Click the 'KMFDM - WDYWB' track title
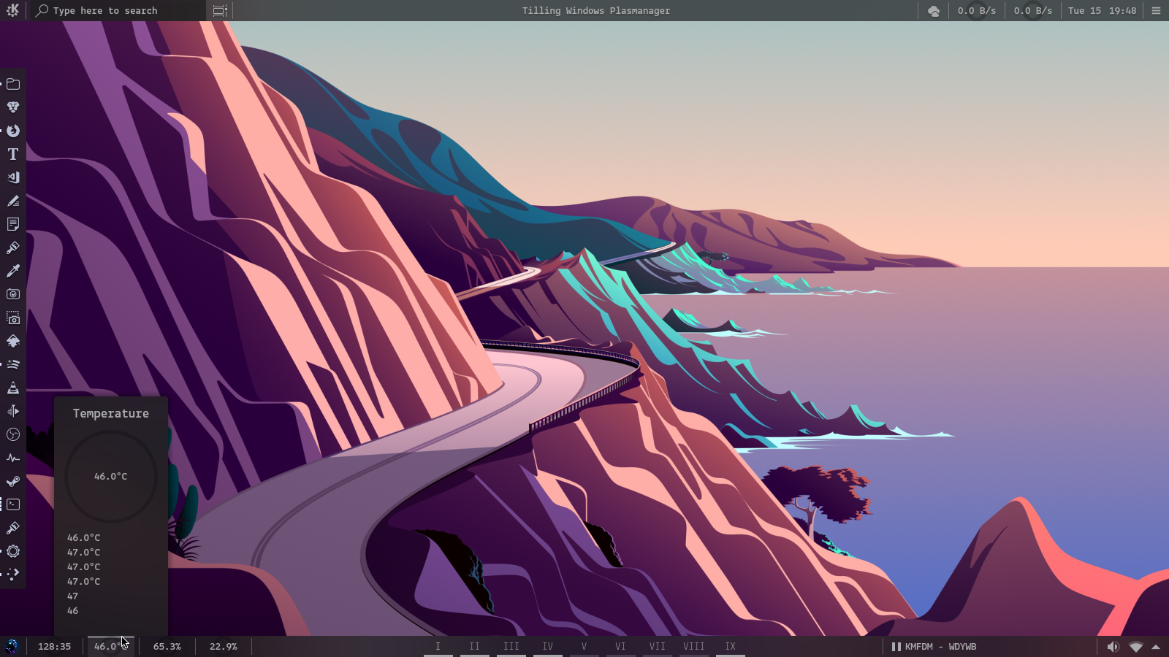 (x=941, y=647)
